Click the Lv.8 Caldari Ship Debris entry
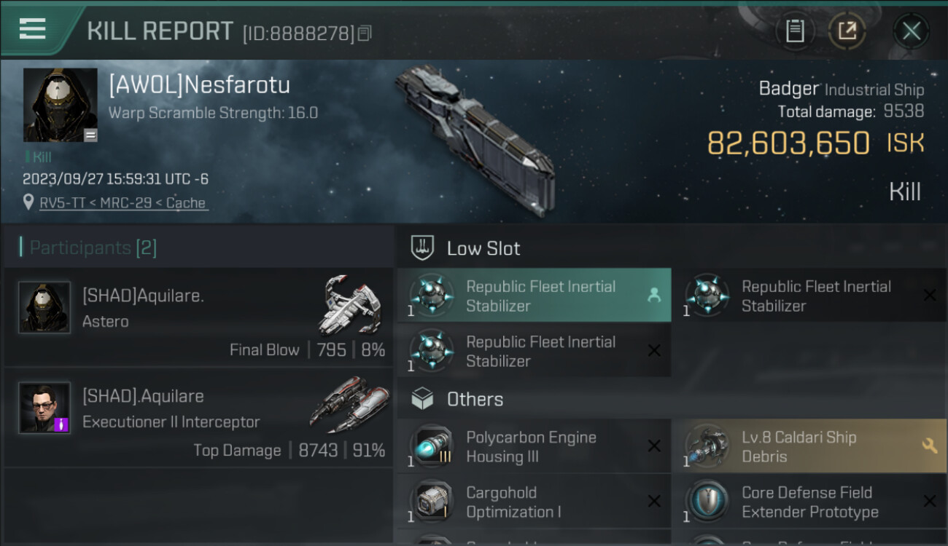The height and width of the screenshot is (546, 948). click(799, 446)
